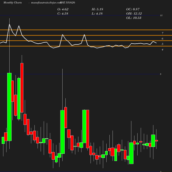Click the axis label 7

(162, 33)
